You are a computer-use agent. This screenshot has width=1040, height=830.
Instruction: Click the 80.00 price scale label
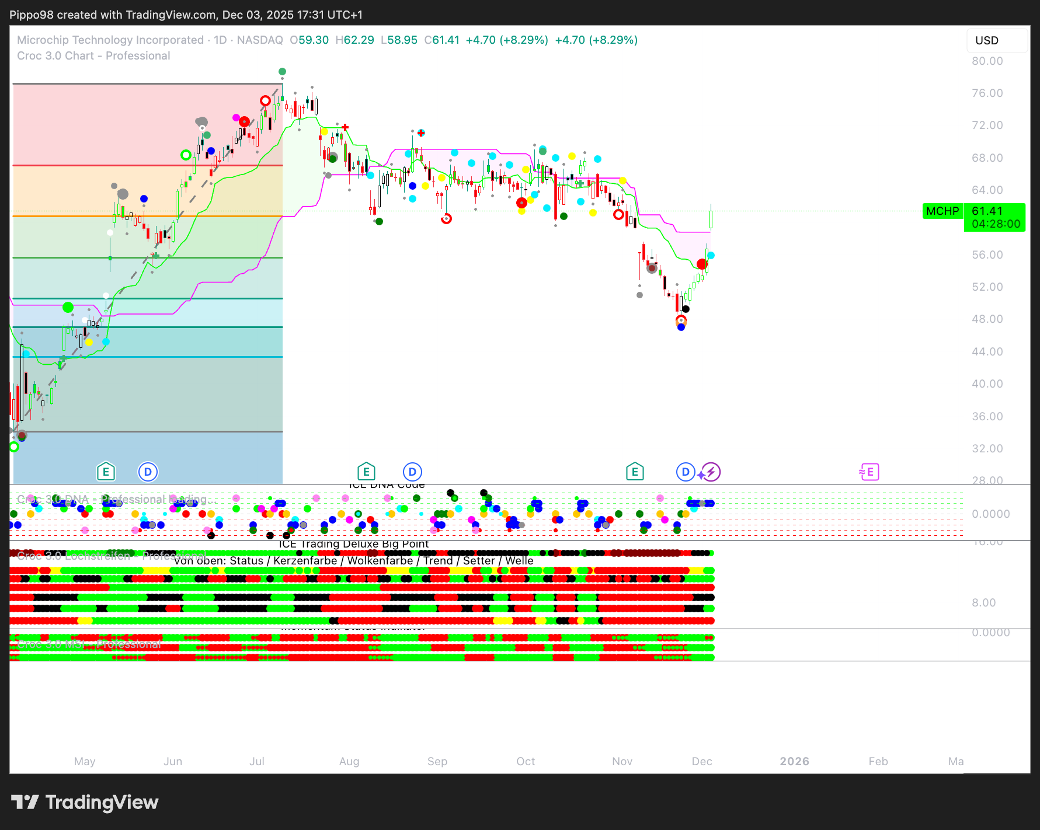pyautogui.click(x=987, y=61)
